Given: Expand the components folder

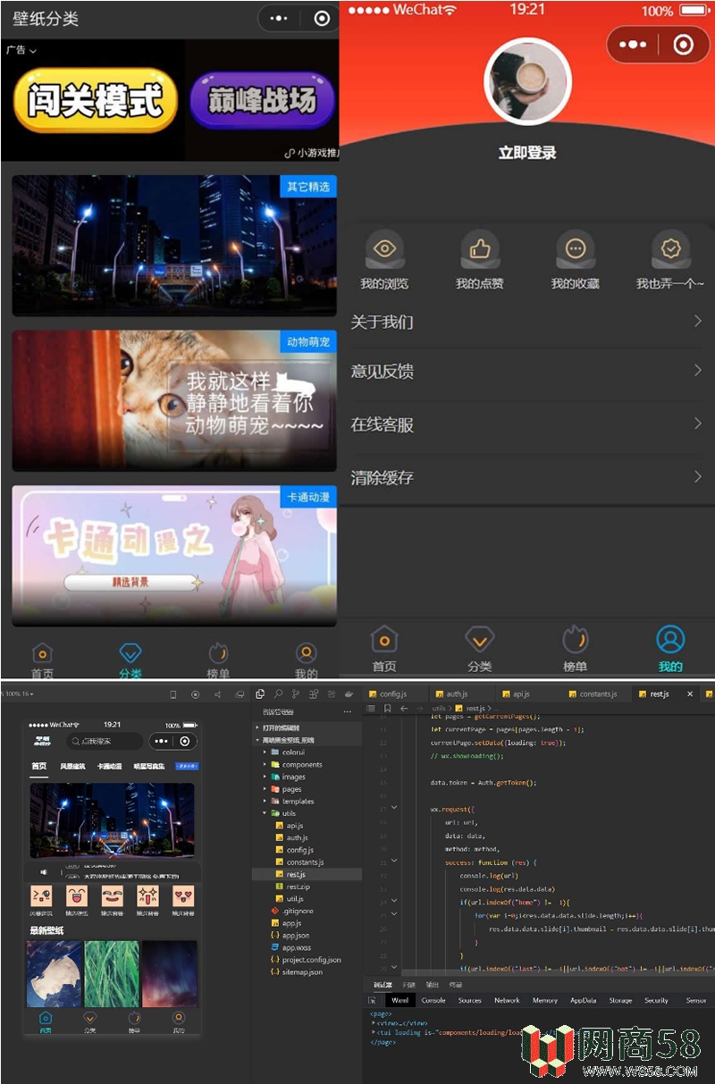Looking at the screenshot, I should pyautogui.click(x=265, y=764).
